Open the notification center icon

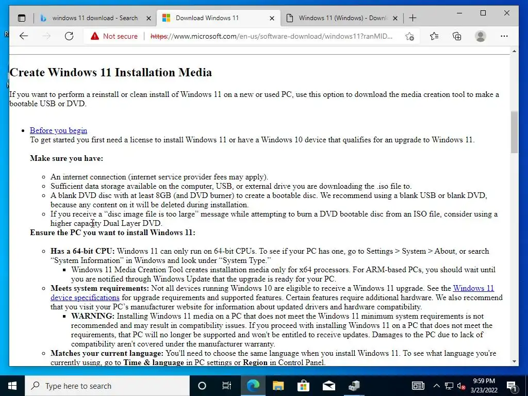tap(511, 386)
